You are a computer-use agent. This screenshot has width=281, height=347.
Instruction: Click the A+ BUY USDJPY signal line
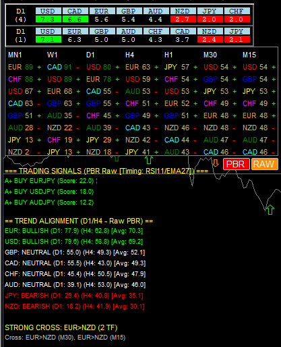(49, 192)
